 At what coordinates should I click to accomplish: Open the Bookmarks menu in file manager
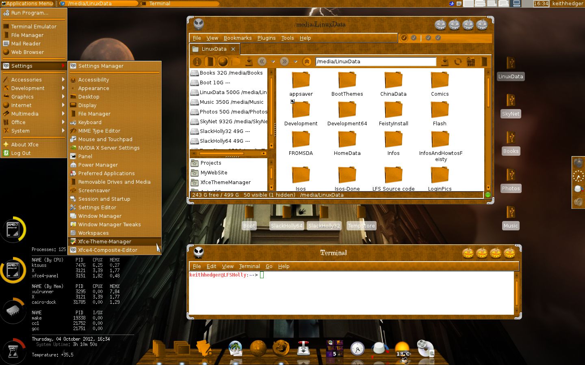238,38
